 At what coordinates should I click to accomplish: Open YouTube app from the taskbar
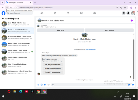click(26, 91)
